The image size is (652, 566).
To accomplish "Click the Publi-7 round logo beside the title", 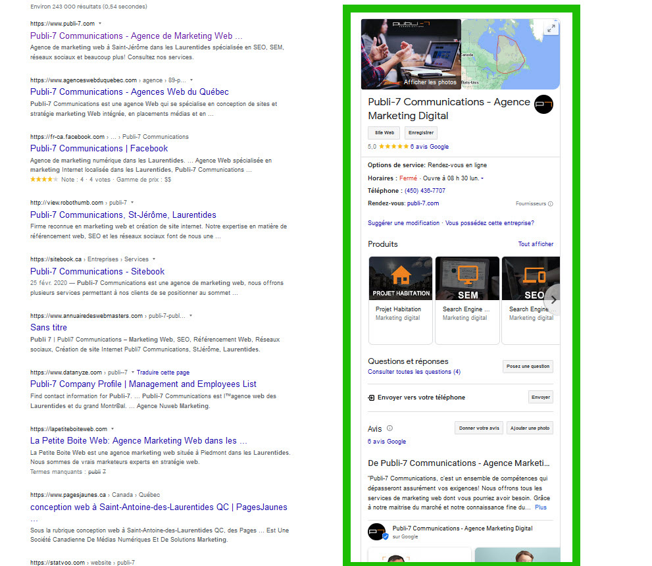I will pyautogui.click(x=543, y=105).
